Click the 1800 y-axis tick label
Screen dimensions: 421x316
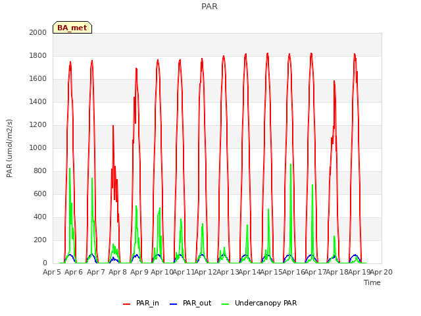pos(38,55)
